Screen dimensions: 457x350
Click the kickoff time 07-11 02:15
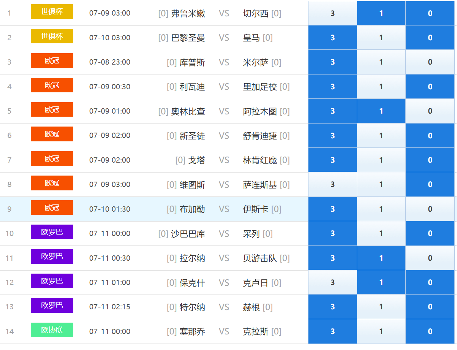click(x=110, y=307)
